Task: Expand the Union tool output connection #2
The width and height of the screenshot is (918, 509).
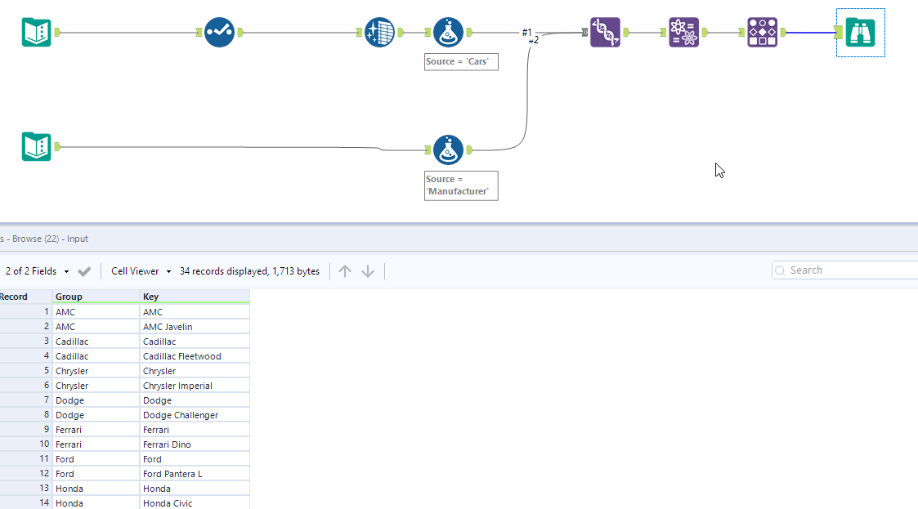Action: tap(535, 39)
